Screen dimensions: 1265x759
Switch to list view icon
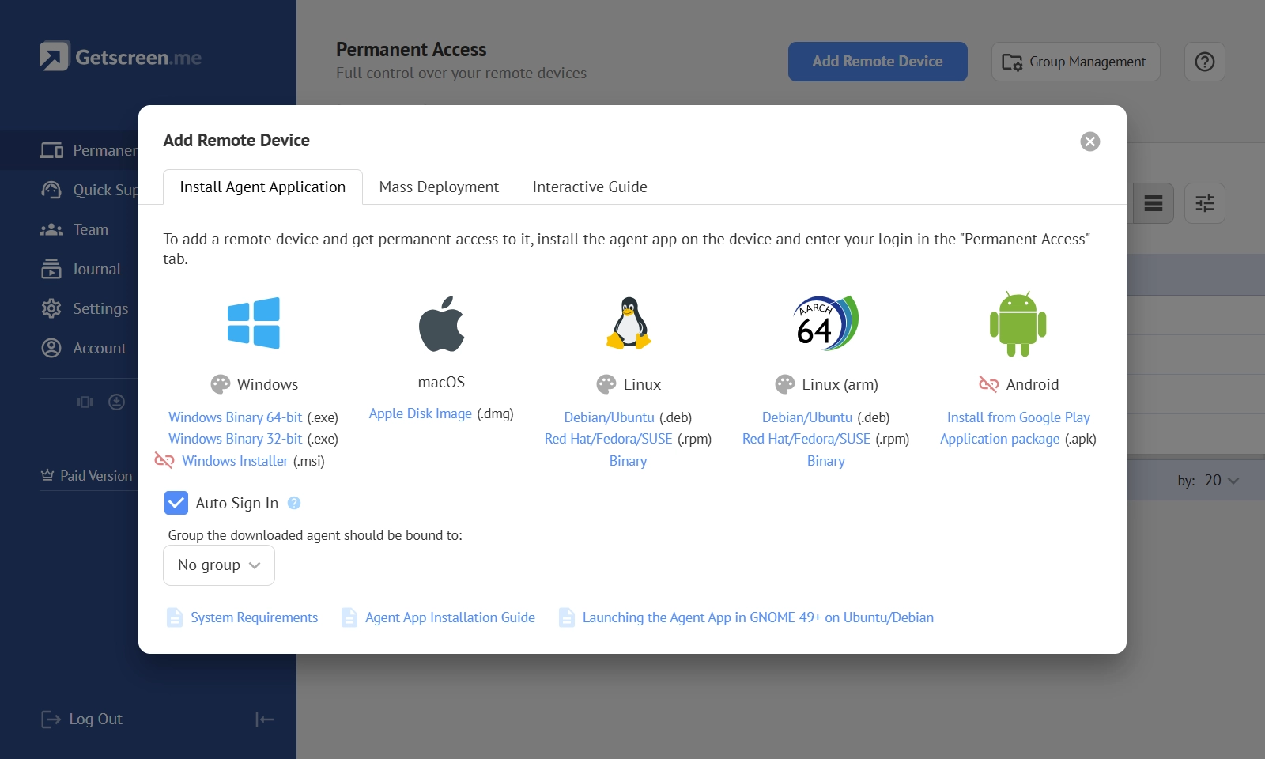[x=1154, y=203]
